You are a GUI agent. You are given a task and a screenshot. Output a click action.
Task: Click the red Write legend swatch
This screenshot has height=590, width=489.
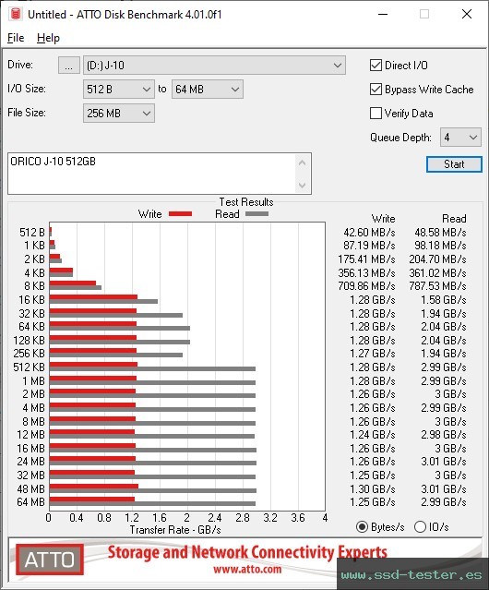(x=181, y=213)
